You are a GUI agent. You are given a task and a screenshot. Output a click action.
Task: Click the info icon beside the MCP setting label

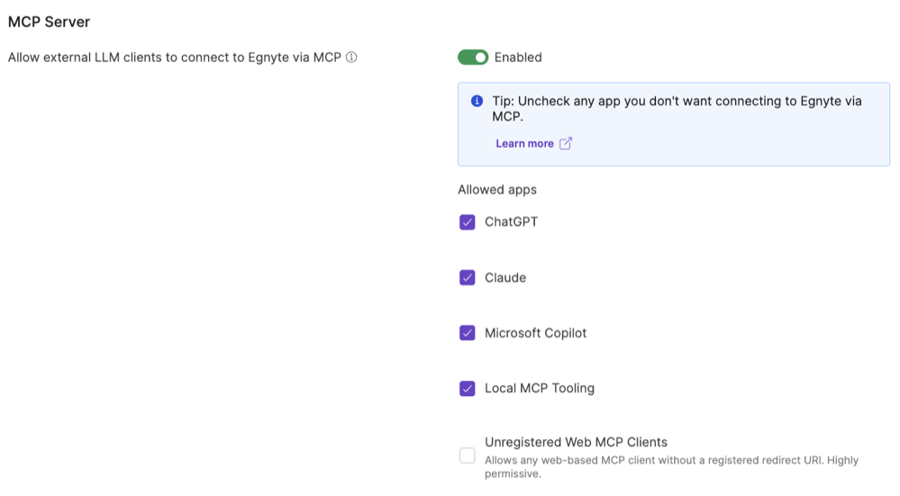pyautogui.click(x=351, y=58)
